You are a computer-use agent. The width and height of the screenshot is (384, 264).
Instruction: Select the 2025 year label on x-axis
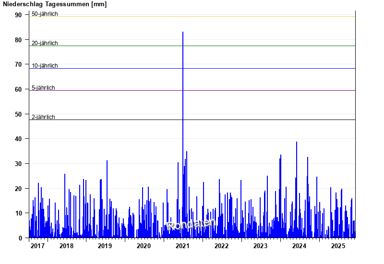point(338,246)
